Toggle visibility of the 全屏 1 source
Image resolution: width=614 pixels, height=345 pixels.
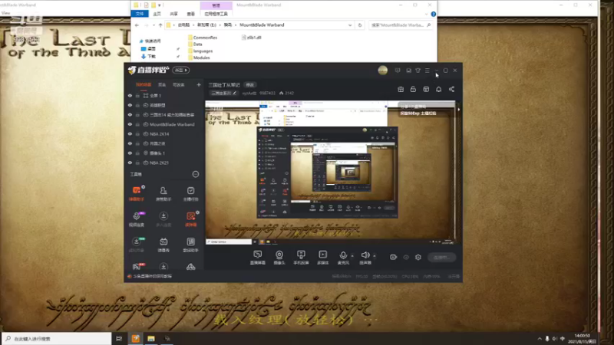[130, 95]
